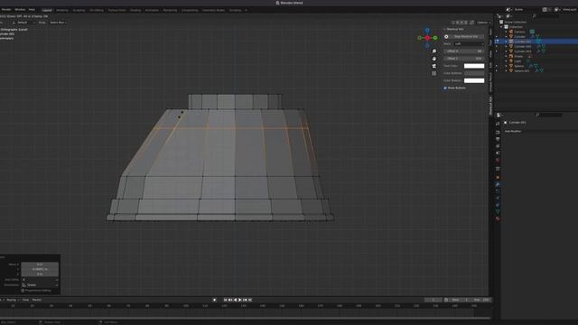
Task: Open the Orientation dropdown set to Global
Action: 40,285
